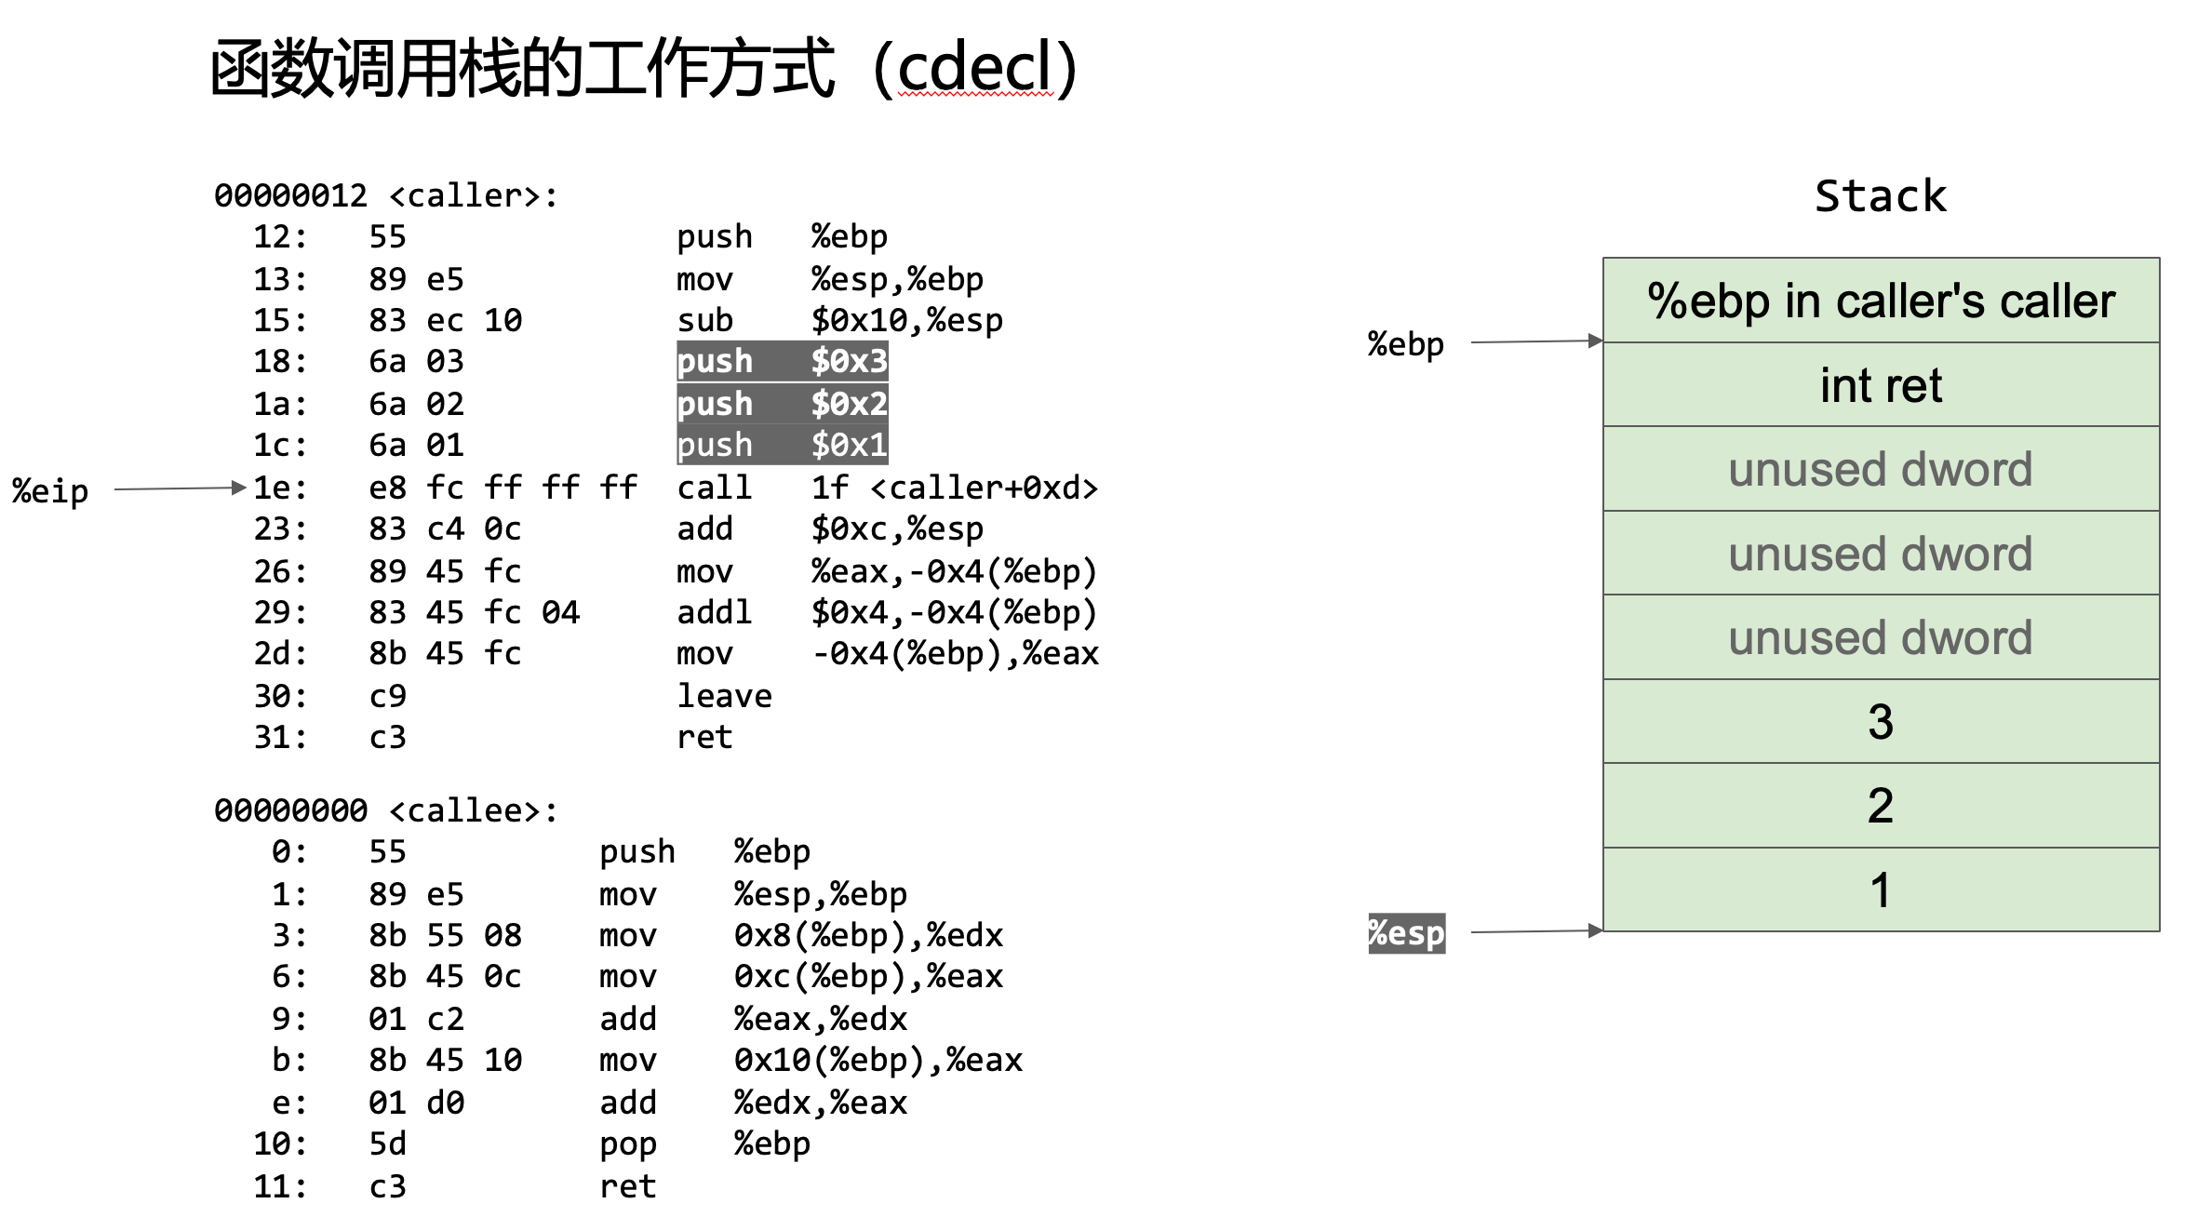This screenshot has height=1217, width=2211.
Task: Click the highlighted 'push $0x3' instruction
Action: tap(782, 361)
